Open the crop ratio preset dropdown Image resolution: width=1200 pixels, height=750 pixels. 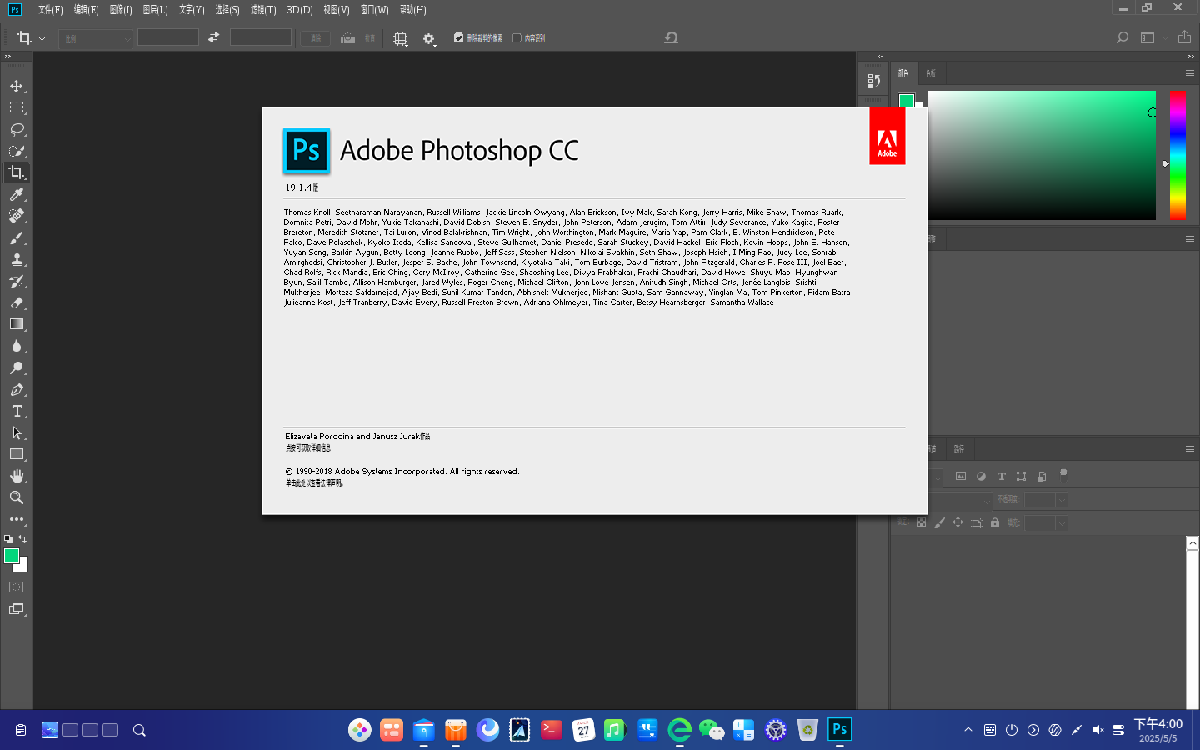point(96,38)
